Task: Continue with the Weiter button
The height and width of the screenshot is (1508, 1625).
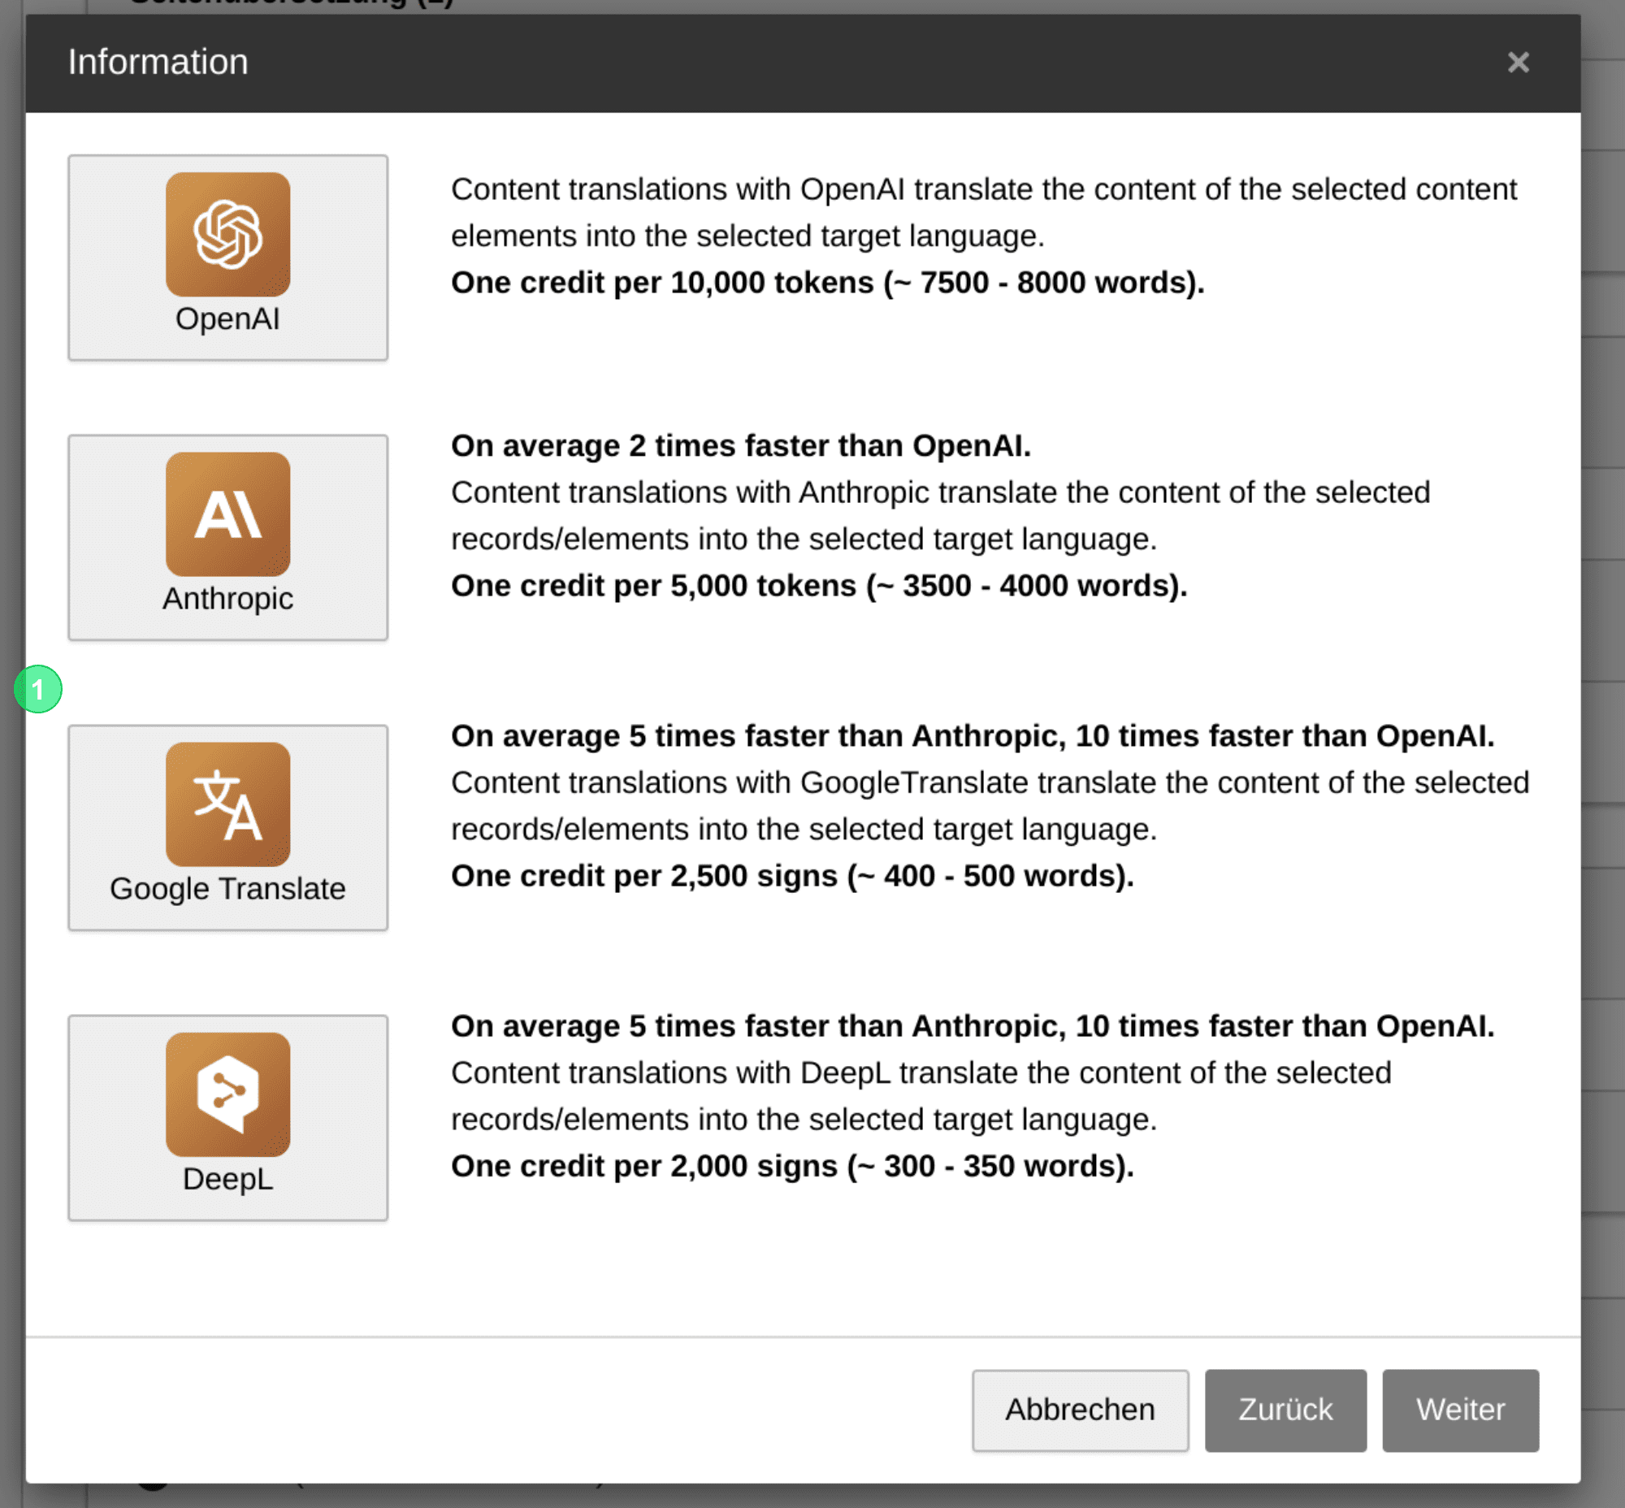Action: coord(1460,1410)
